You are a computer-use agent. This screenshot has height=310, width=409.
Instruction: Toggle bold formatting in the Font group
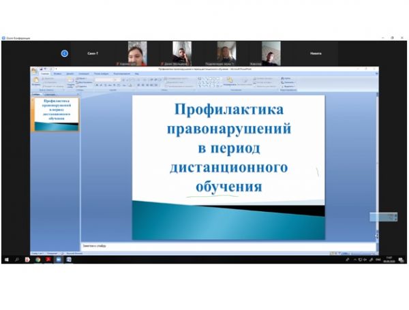pos(97,85)
